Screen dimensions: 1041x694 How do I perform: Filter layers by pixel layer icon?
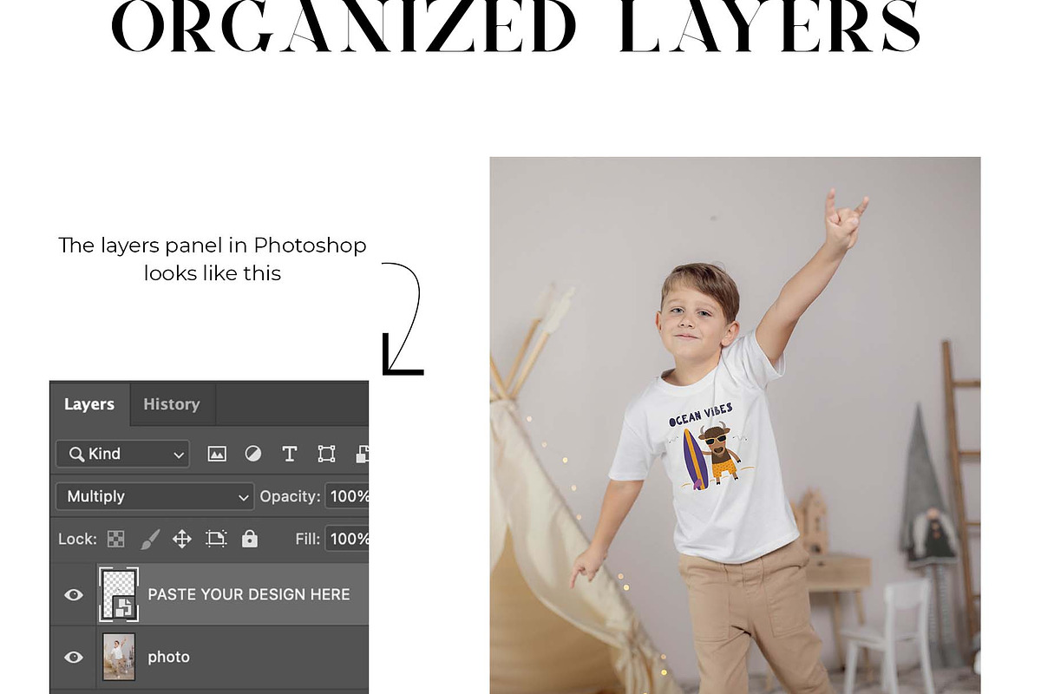[217, 454]
